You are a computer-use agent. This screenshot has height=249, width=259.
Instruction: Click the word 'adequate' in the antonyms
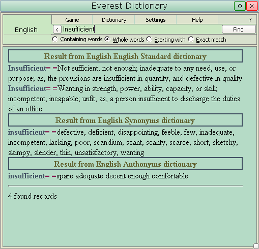[89, 176]
